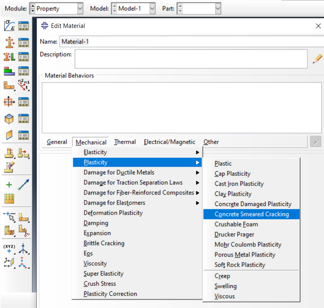Viewport: 324px width, 308px height.
Task: Click the green plus datum point icon
Action: 9,185
